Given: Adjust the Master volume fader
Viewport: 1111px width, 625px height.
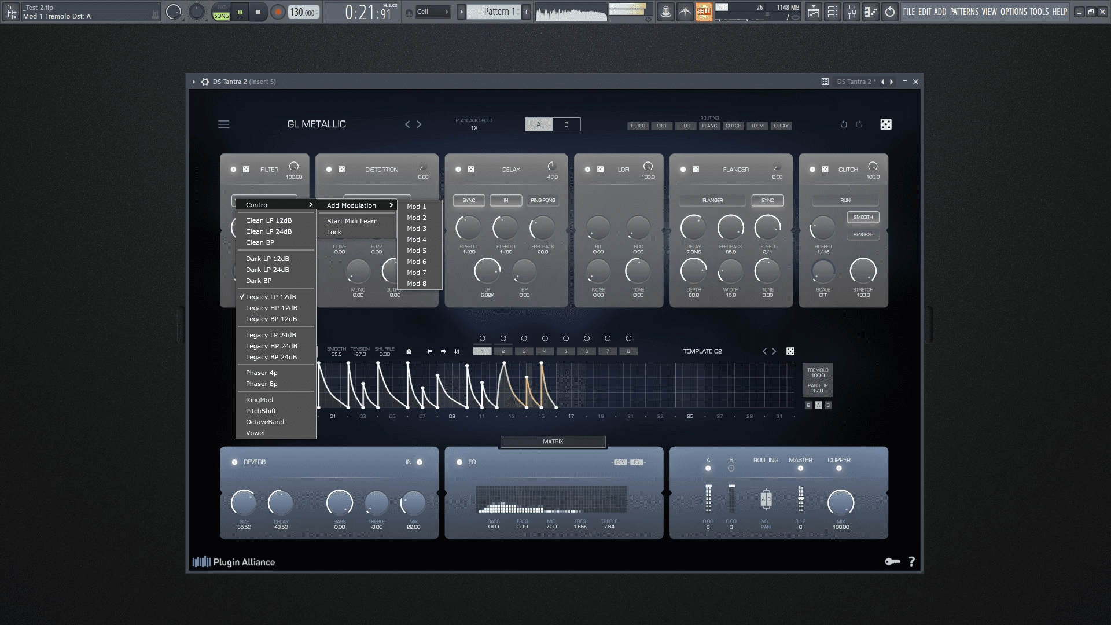Looking at the screenshot, I should [801, 499].
